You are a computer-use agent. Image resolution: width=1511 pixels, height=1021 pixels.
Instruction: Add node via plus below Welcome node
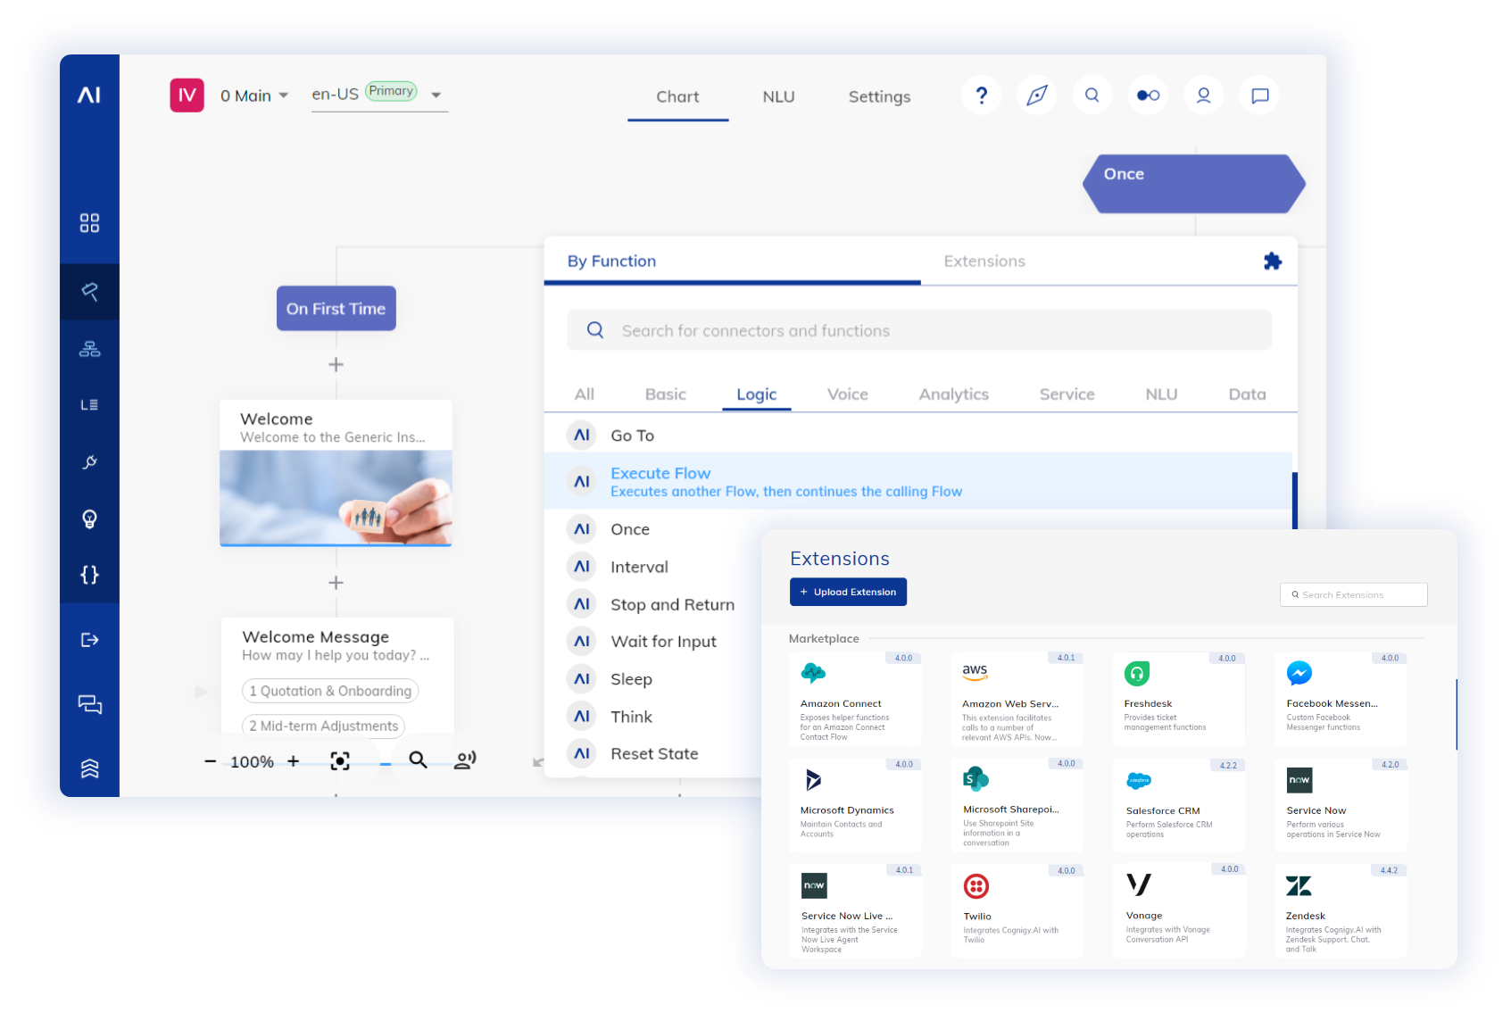336,583
